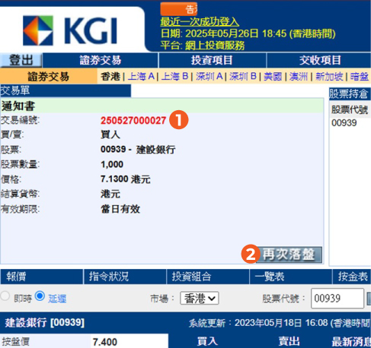Click the KGI logo
Viewport: 371px width, 348px height.
(x=70, y=30)
